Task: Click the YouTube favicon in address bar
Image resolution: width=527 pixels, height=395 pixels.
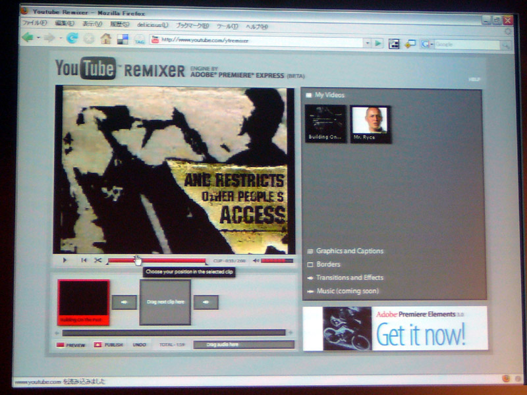Action: click(x=155, y=40)
